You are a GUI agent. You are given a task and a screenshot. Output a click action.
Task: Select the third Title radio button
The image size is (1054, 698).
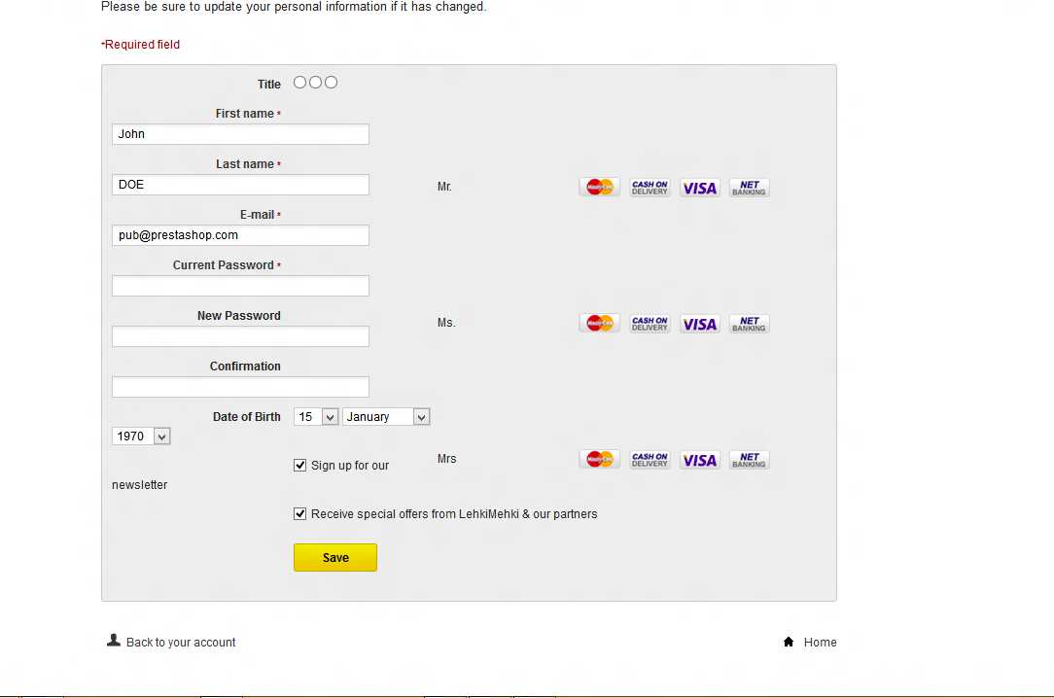click(x=331, y=82)
